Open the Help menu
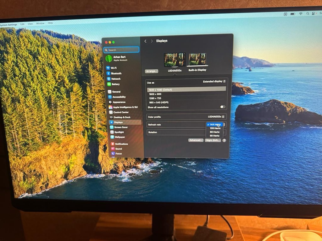The image size is (322, 241). 50,23
